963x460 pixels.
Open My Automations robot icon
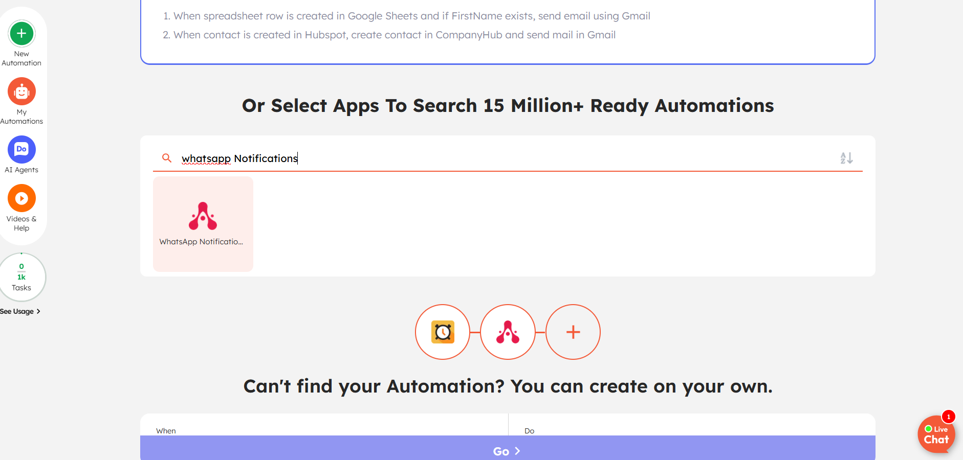(21, 92)
